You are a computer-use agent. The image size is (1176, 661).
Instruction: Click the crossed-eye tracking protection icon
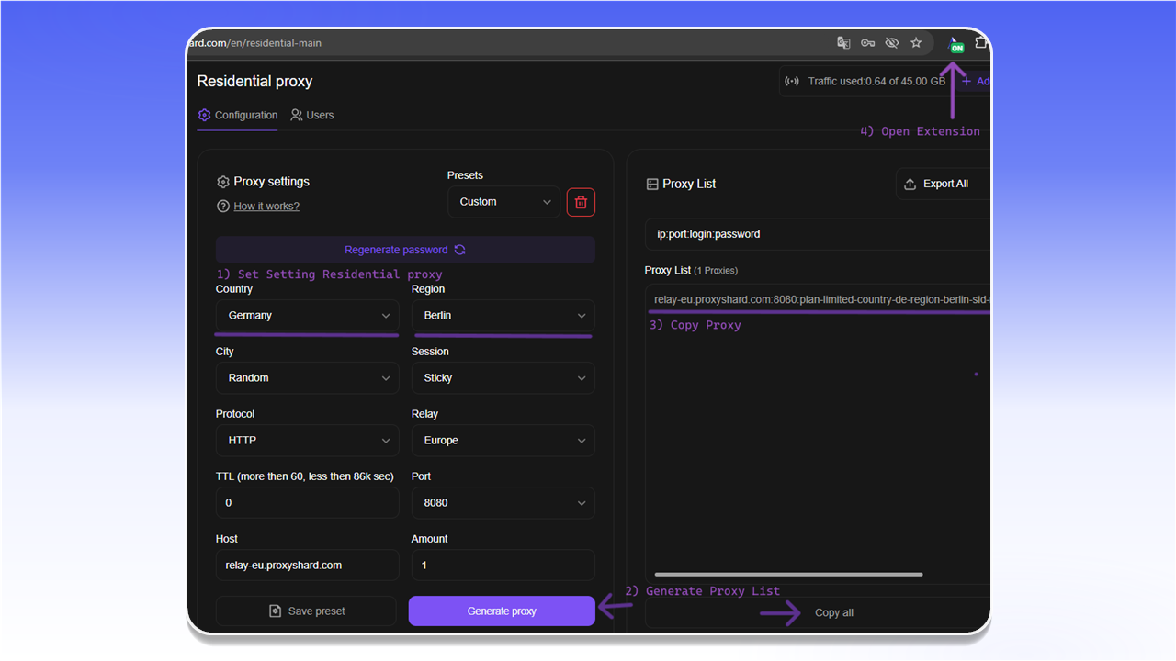(x=891, y=43)
